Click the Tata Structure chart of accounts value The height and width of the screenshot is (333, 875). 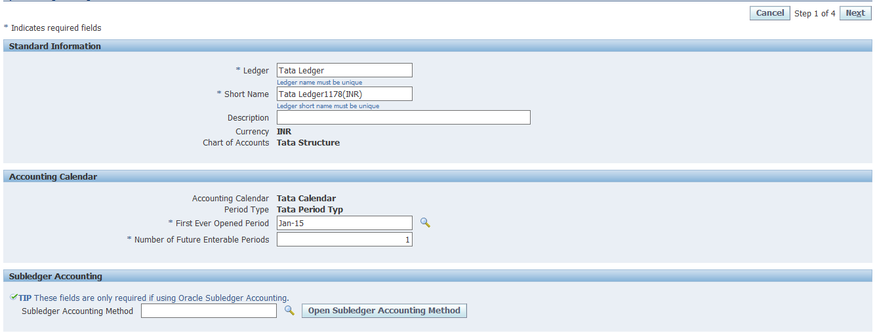(x=308, y=143)
